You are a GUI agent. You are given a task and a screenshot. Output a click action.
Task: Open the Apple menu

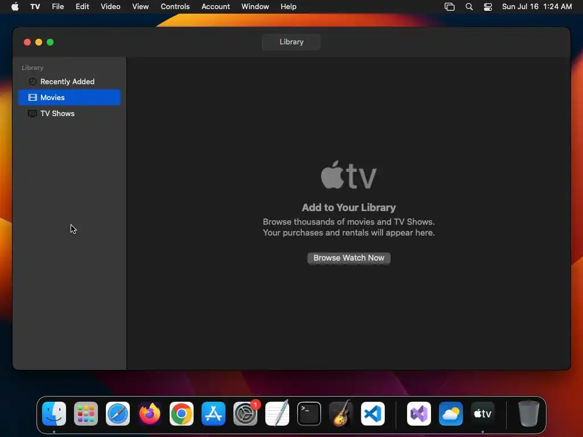click(15, 7)
